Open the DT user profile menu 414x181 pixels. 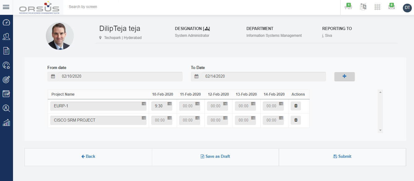pos(407,8)
